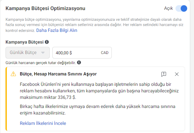194x133 pixels.
Task: Open the Daha Fazla Bilgi Alın link
Action: [x=57, y=30]
